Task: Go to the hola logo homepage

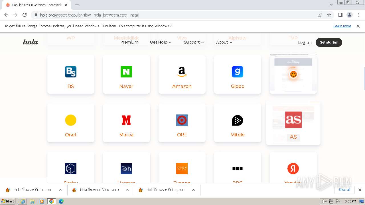Action: 30,42
